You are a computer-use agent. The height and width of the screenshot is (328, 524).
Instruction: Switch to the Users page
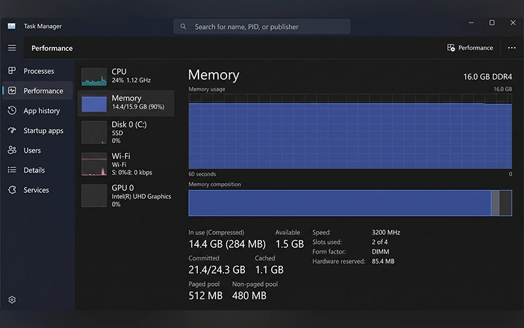tap(37, 150)
